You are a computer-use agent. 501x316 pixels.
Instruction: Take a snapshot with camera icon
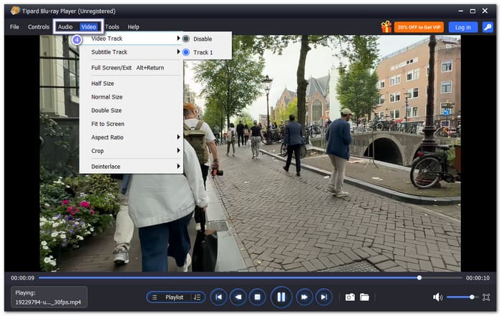(x=350, y=297)
